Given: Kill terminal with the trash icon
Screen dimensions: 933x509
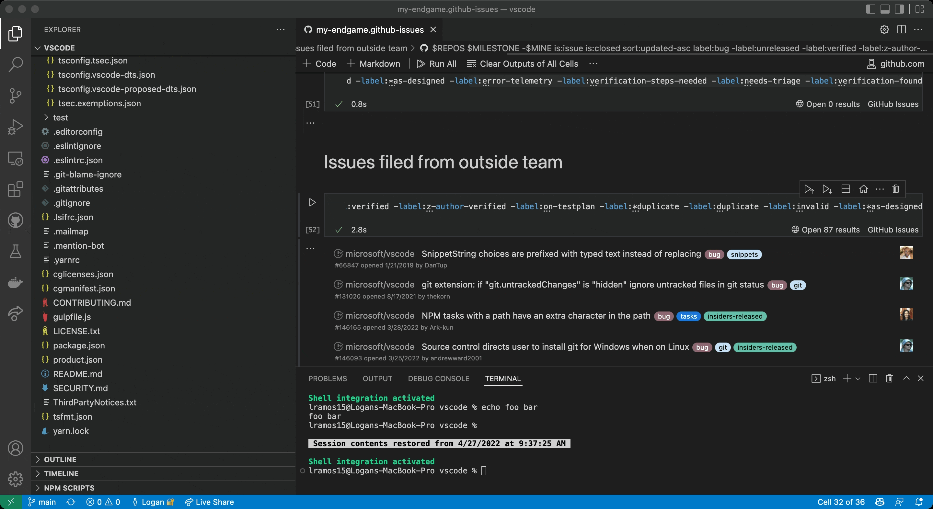Looking at the screenshot, I should pyautogui.click(x=889, y=378).
